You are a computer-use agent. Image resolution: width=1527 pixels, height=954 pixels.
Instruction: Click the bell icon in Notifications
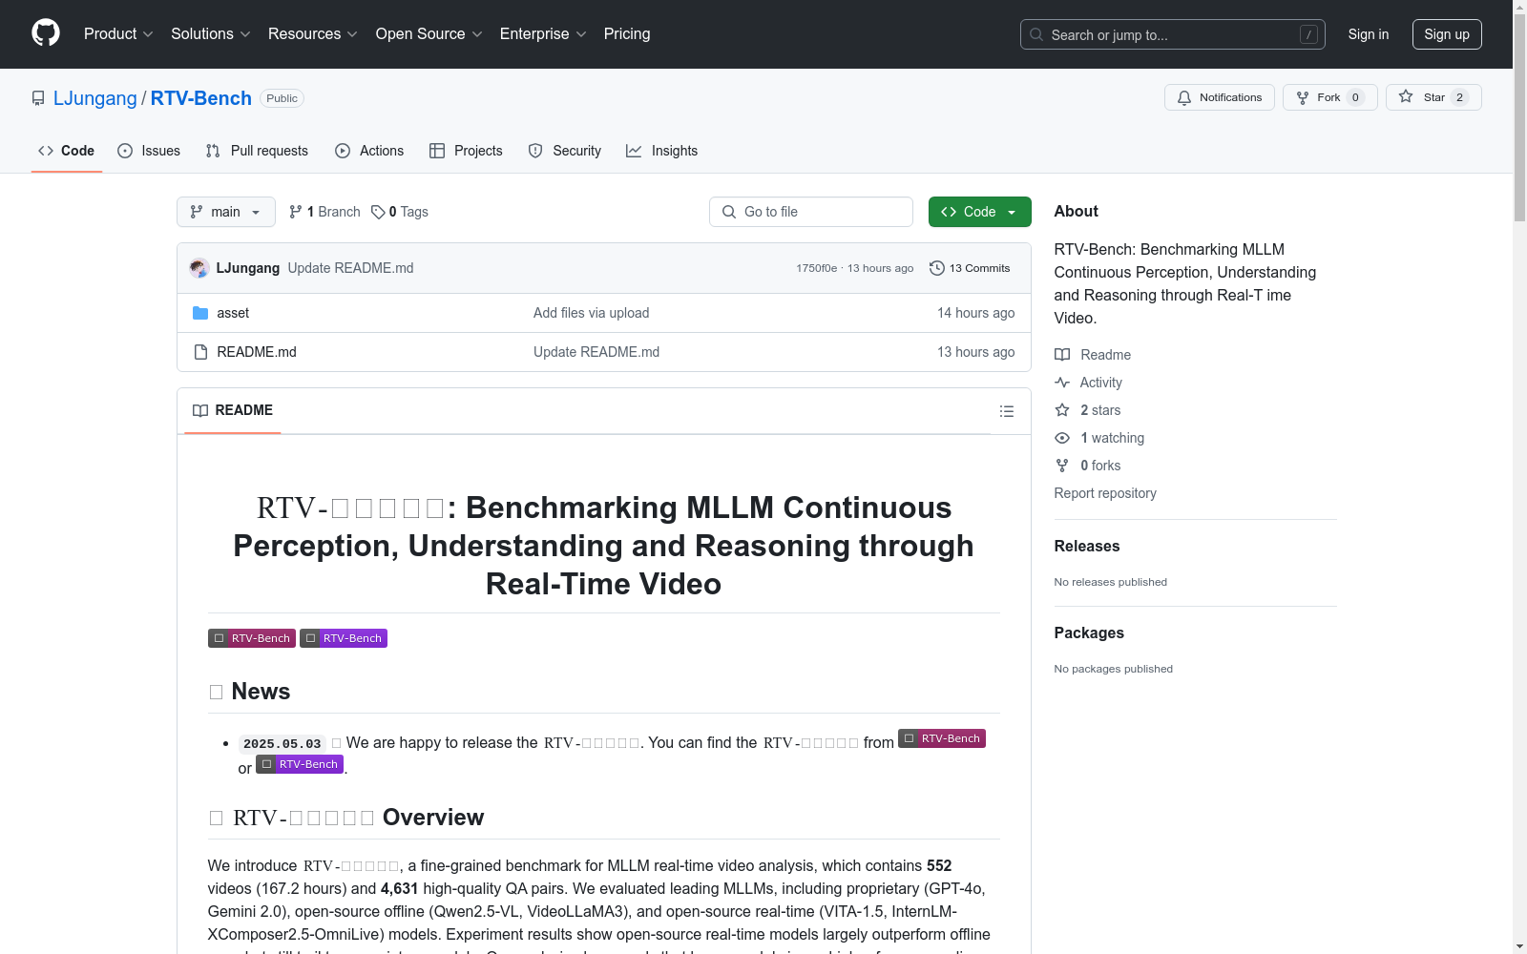click(x=1184, y=97)
